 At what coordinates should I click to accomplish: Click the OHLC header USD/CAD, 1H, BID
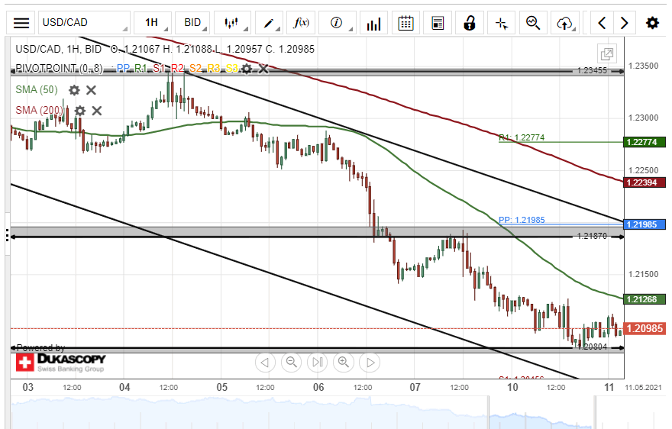click(58, 49)
